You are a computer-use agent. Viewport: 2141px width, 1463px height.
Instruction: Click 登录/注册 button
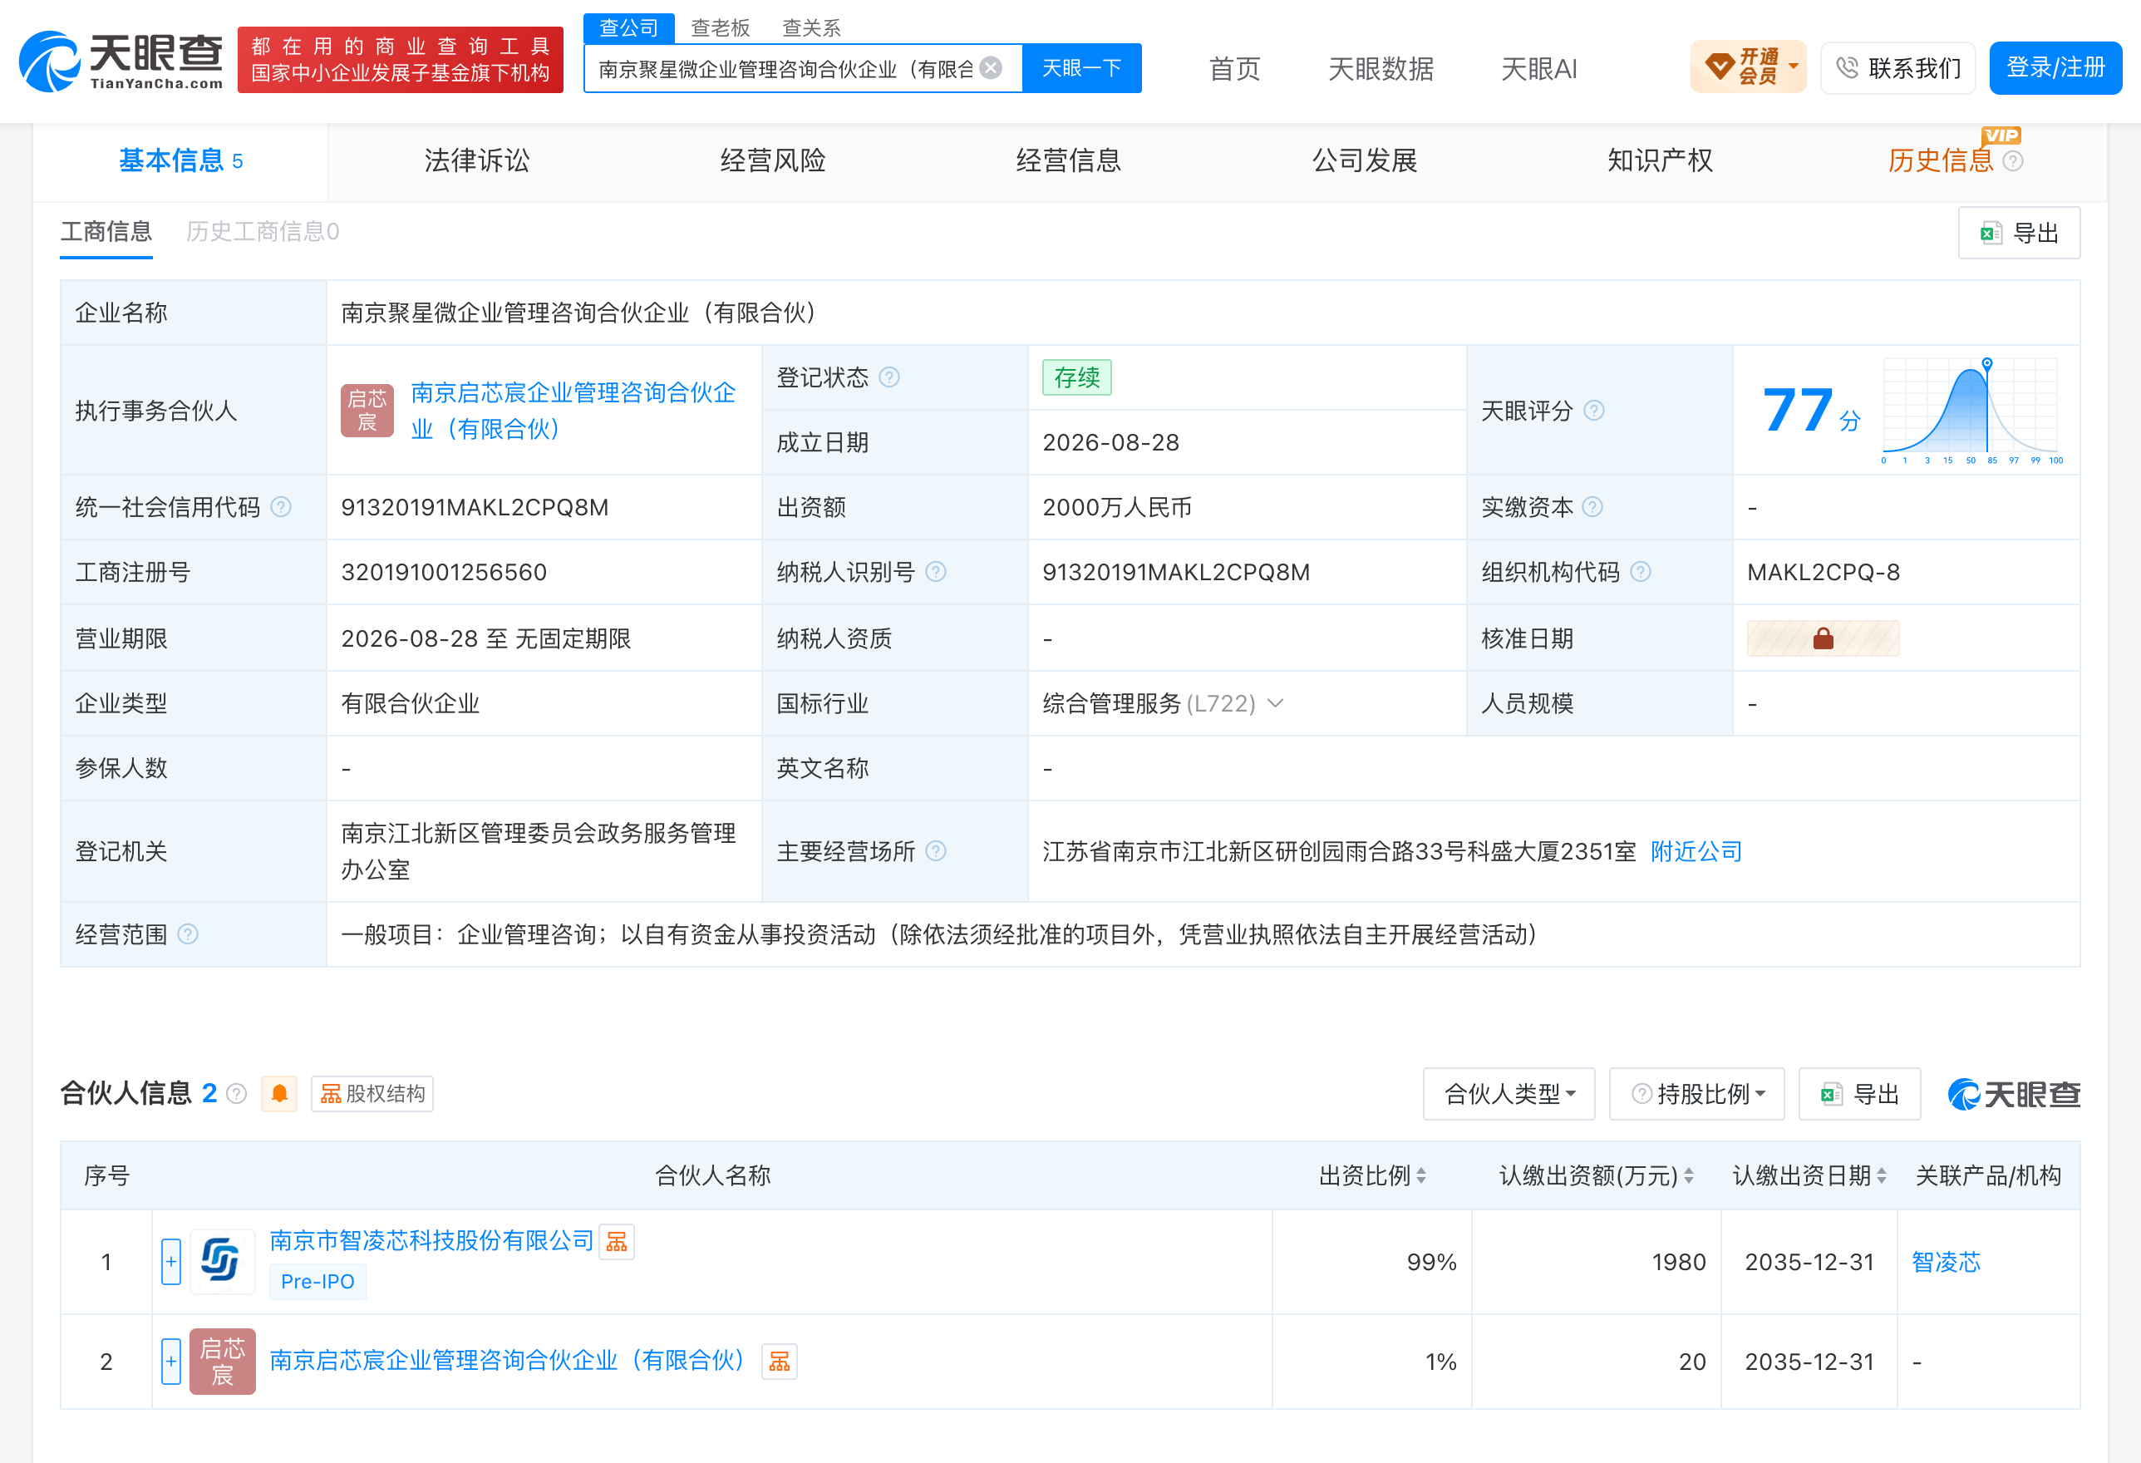pyautogui.click(x=2055, y=67)
